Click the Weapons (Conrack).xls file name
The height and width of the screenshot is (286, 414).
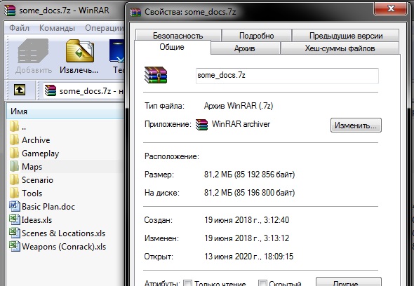pos(64,247)
